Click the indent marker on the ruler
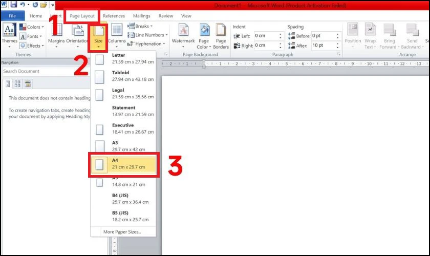430x256 pixels. 204,65
